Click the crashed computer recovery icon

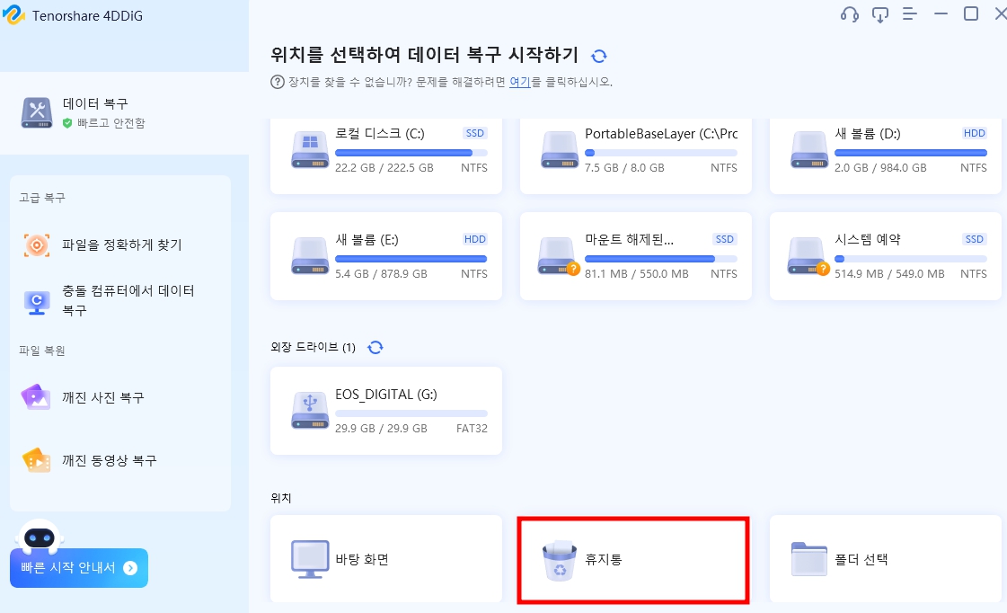37,302
